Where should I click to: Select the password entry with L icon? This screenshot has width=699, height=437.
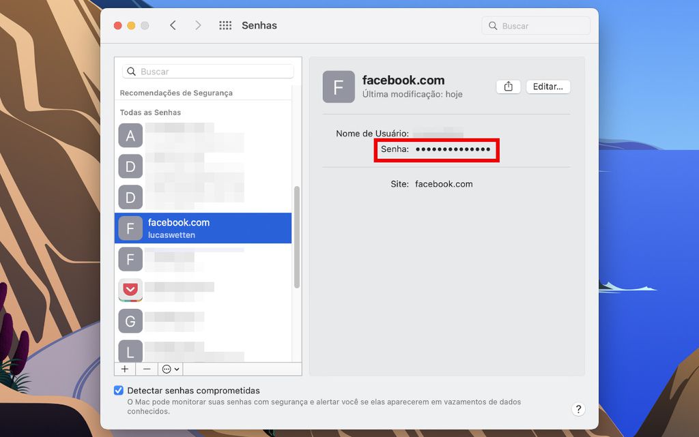click(x=203, y=350)
